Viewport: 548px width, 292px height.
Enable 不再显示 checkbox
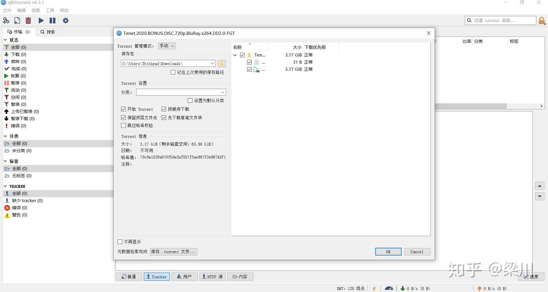120,242
